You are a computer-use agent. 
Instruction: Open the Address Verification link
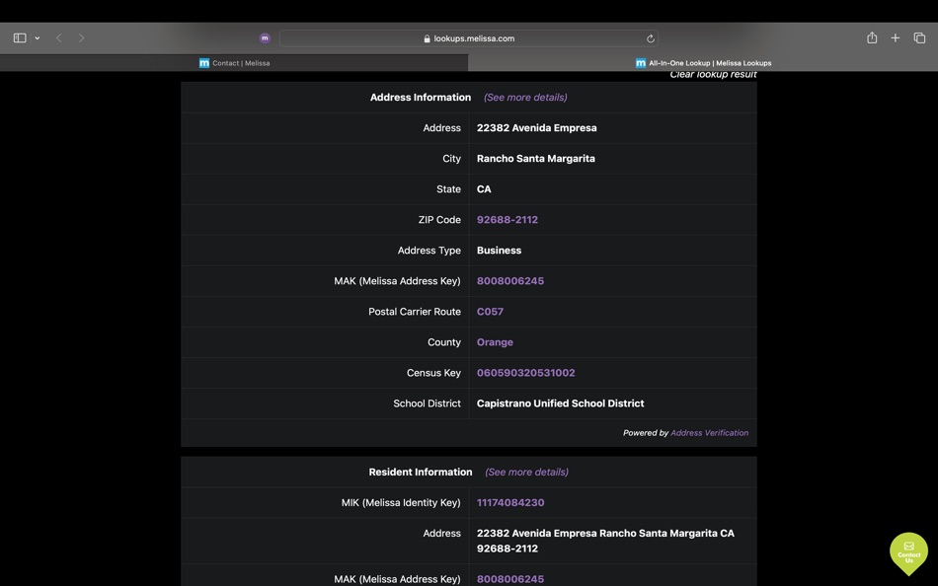pyautogui.click(x=710, y=433)
